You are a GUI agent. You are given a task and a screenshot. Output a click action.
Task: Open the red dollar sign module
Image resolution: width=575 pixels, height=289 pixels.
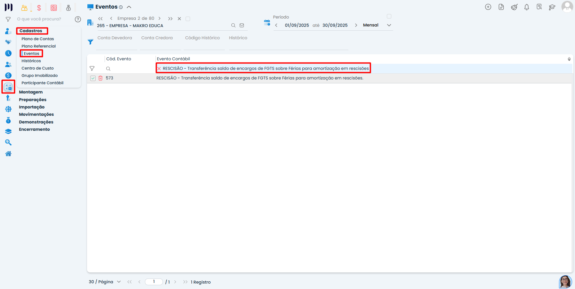point(39,8)
